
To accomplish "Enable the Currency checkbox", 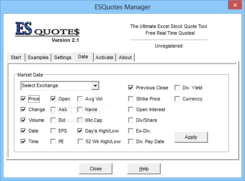I will click(177, 99).
